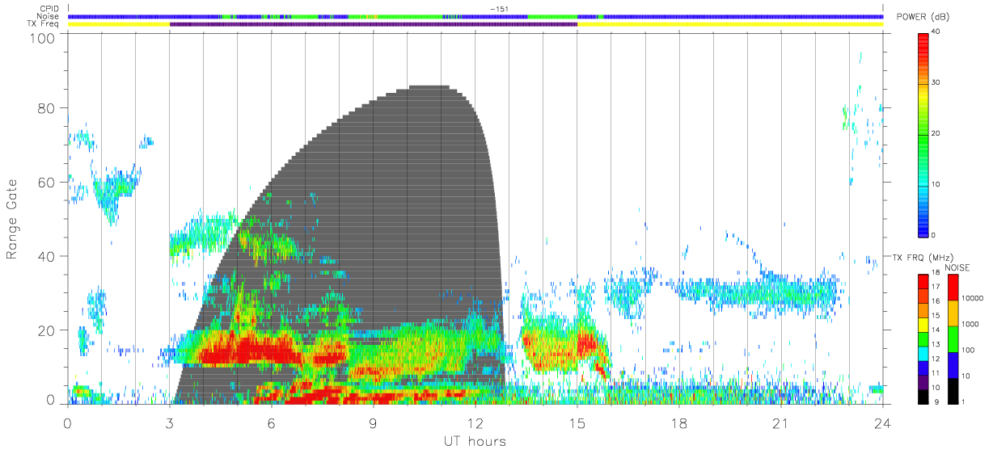Click the yellow segment of TX FRQ colorbar
The width and height of the screenshot is (993, 458).
923,325
